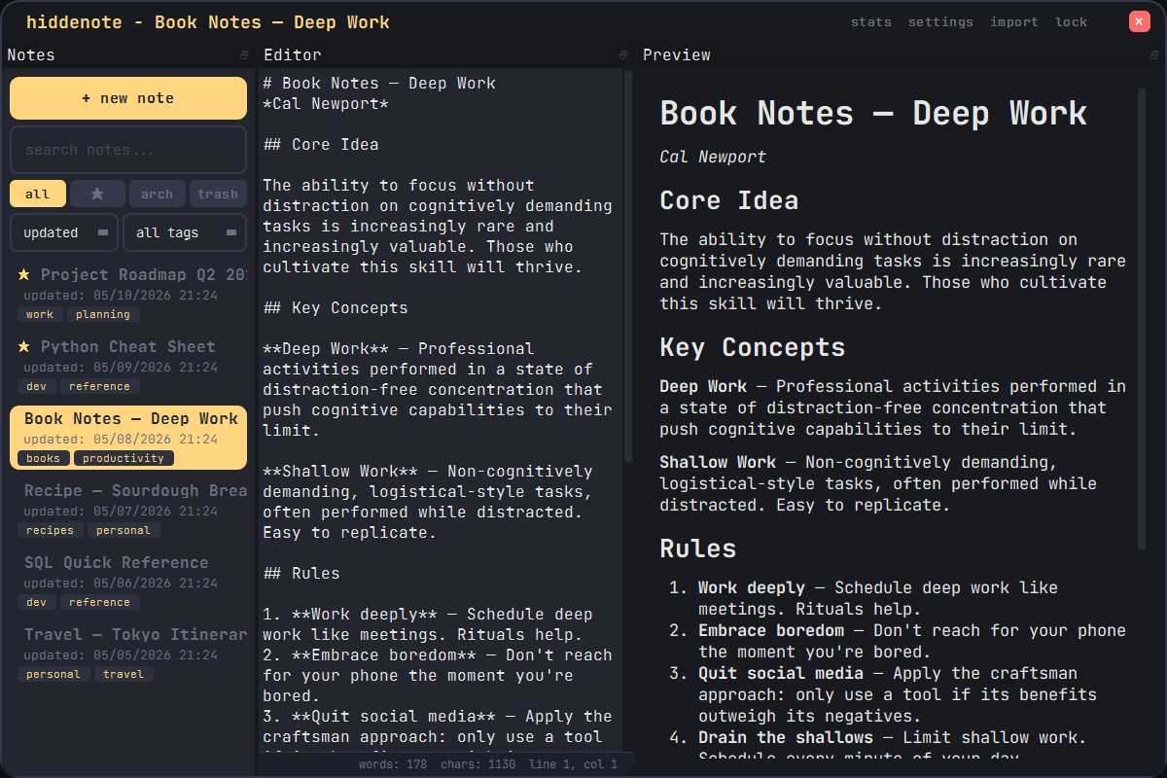Open the Travel — Tokyo Itinerary note

[128, 653]
